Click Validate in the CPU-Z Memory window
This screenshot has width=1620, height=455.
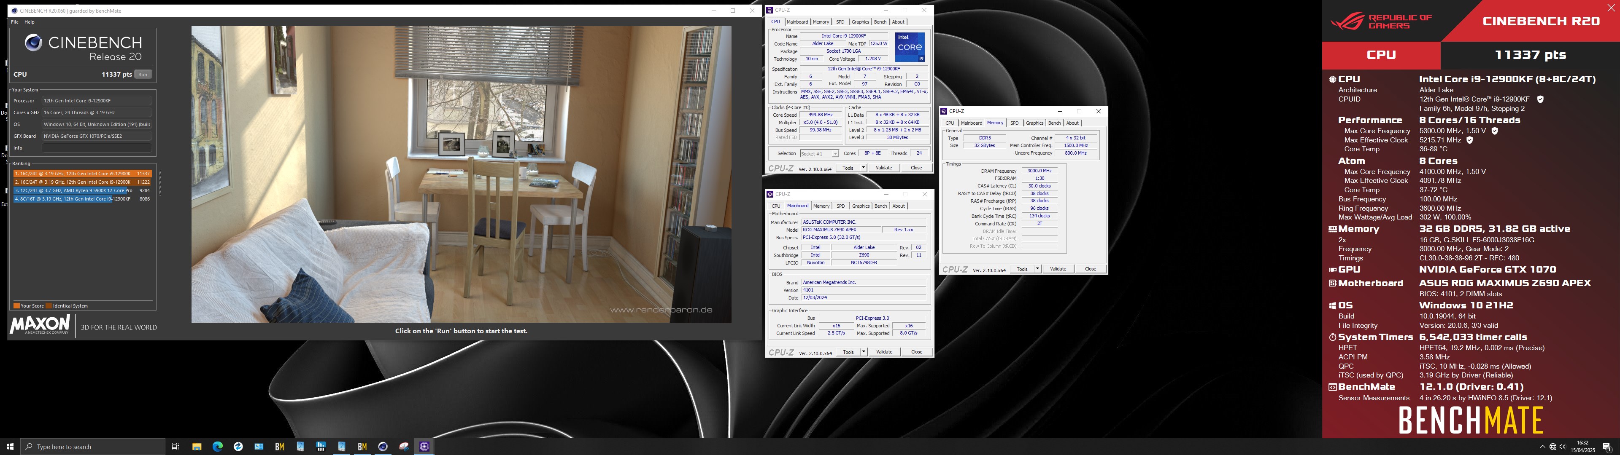pos(1058,269)
